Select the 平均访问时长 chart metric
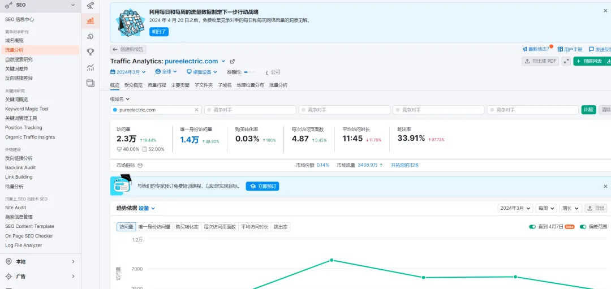 (255, 227)
